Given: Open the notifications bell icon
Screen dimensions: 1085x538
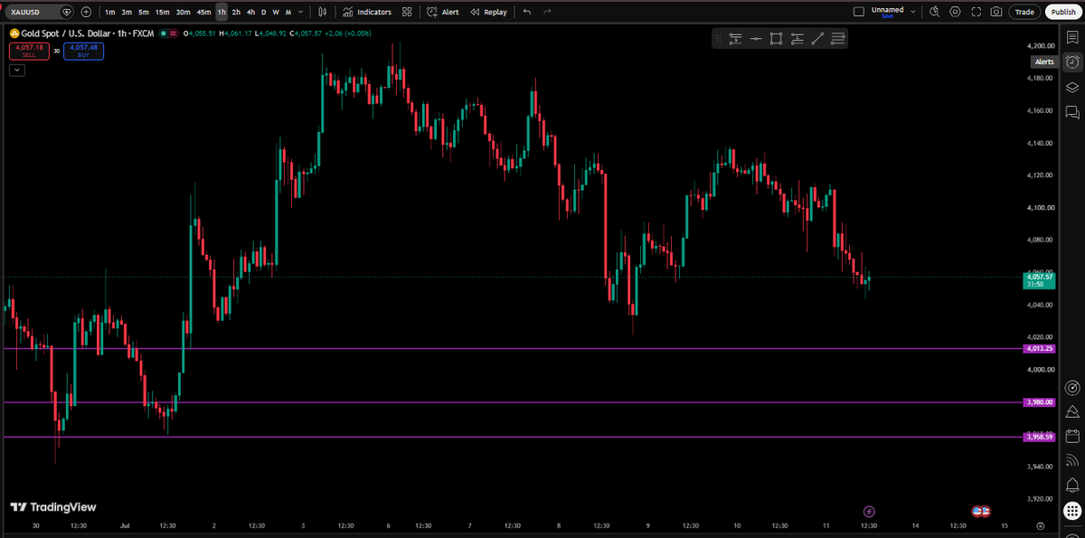Looking at the screenshot, I should 1071,485.
